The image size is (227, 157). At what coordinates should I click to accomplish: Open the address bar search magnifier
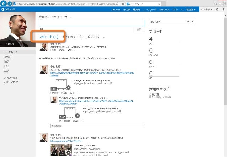[117, 4]
